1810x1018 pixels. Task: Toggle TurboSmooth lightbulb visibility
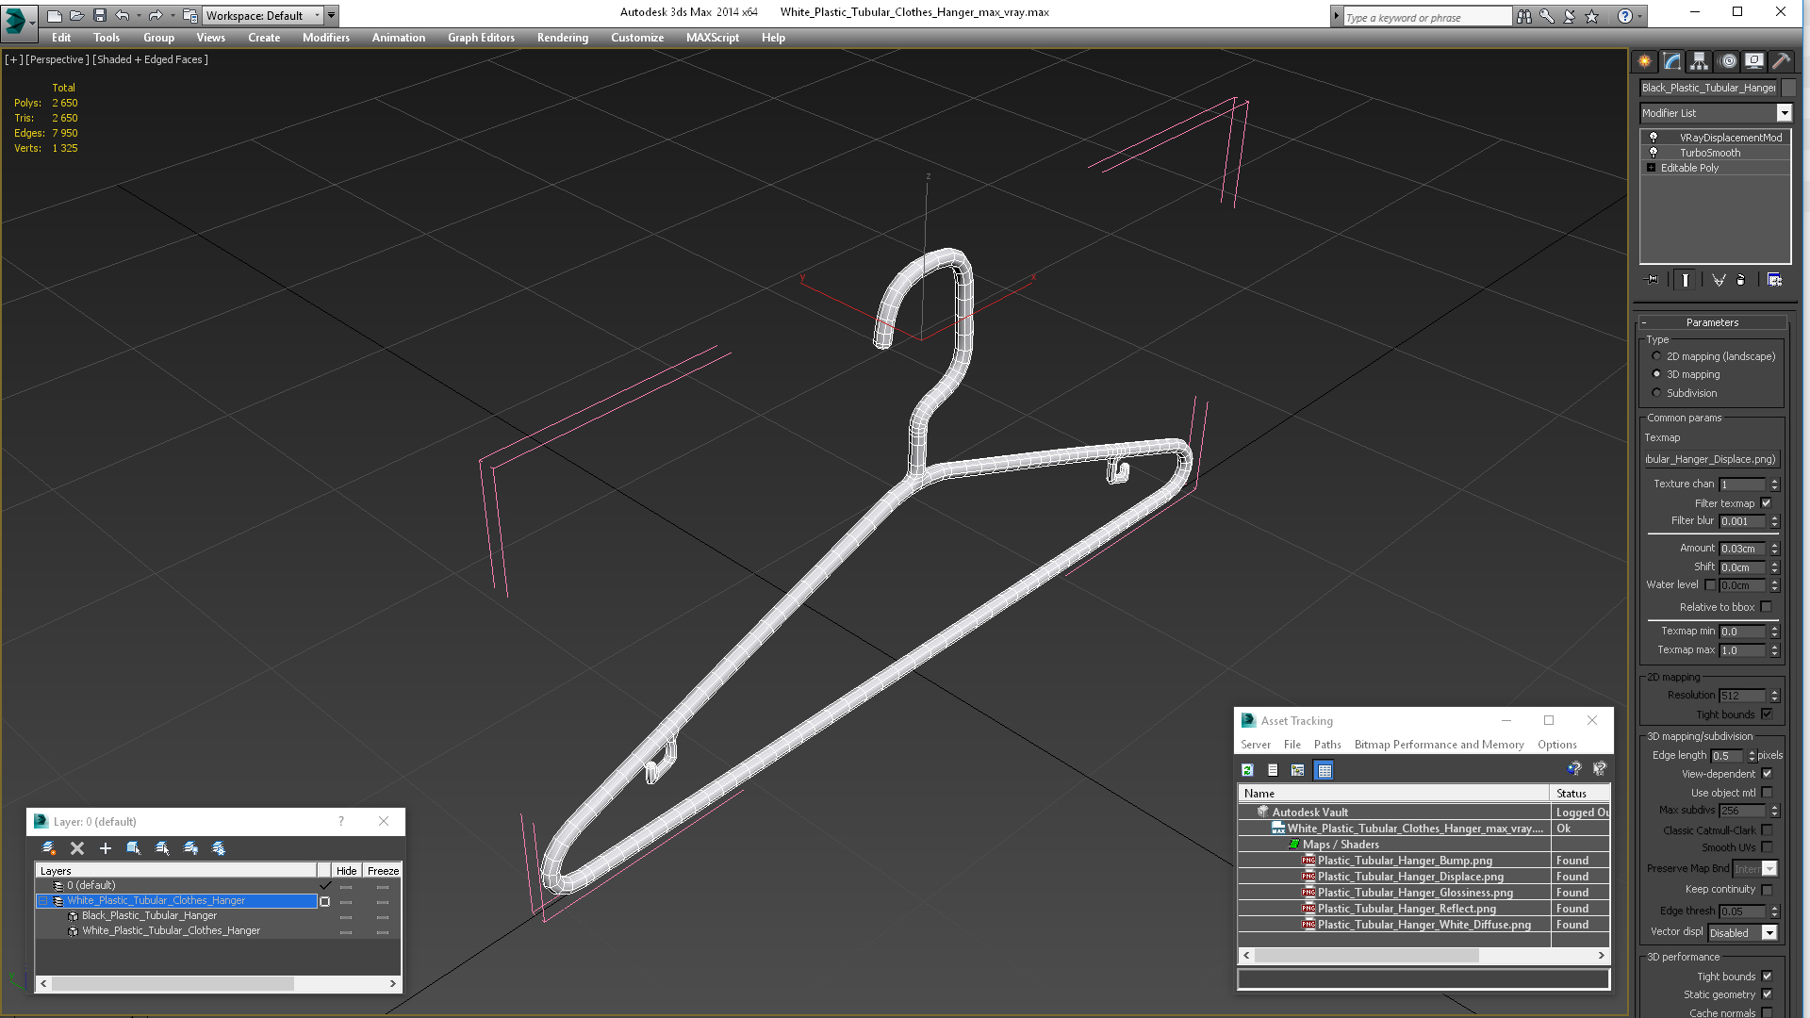pyautogui.click(x=1654, y=153)
